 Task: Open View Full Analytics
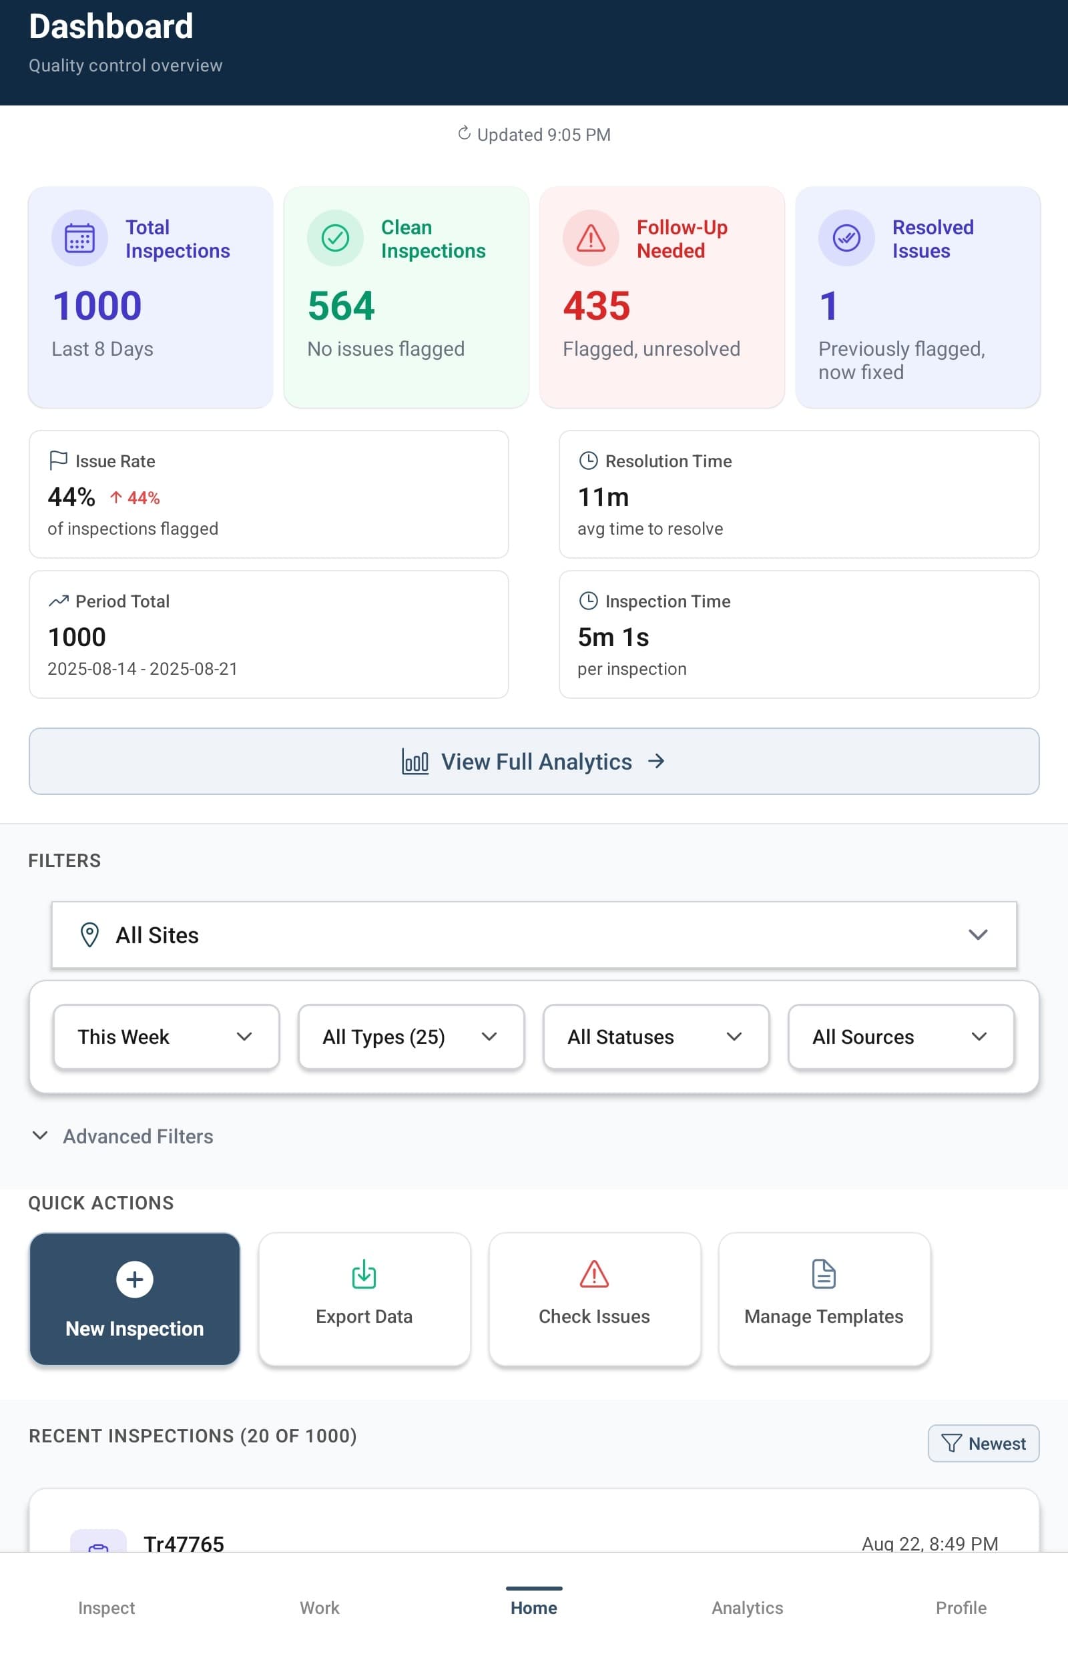[x=533, y=762]
